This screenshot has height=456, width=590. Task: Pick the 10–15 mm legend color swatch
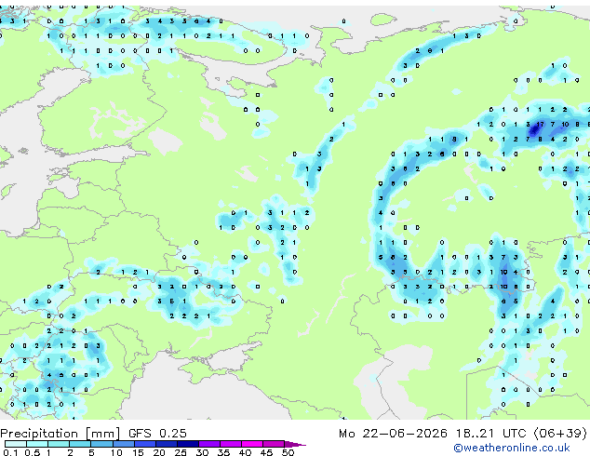(x=123, y=444)
